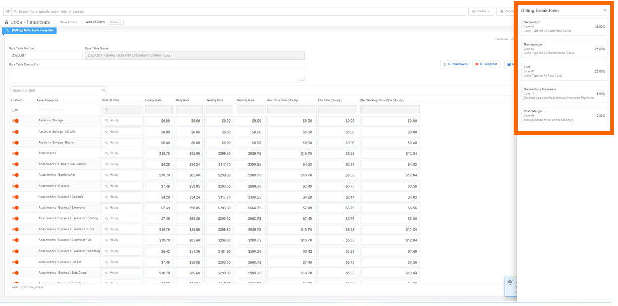
Task: Sort by Net Working Time Rate (Hourly) header
Action: point(382,100)
